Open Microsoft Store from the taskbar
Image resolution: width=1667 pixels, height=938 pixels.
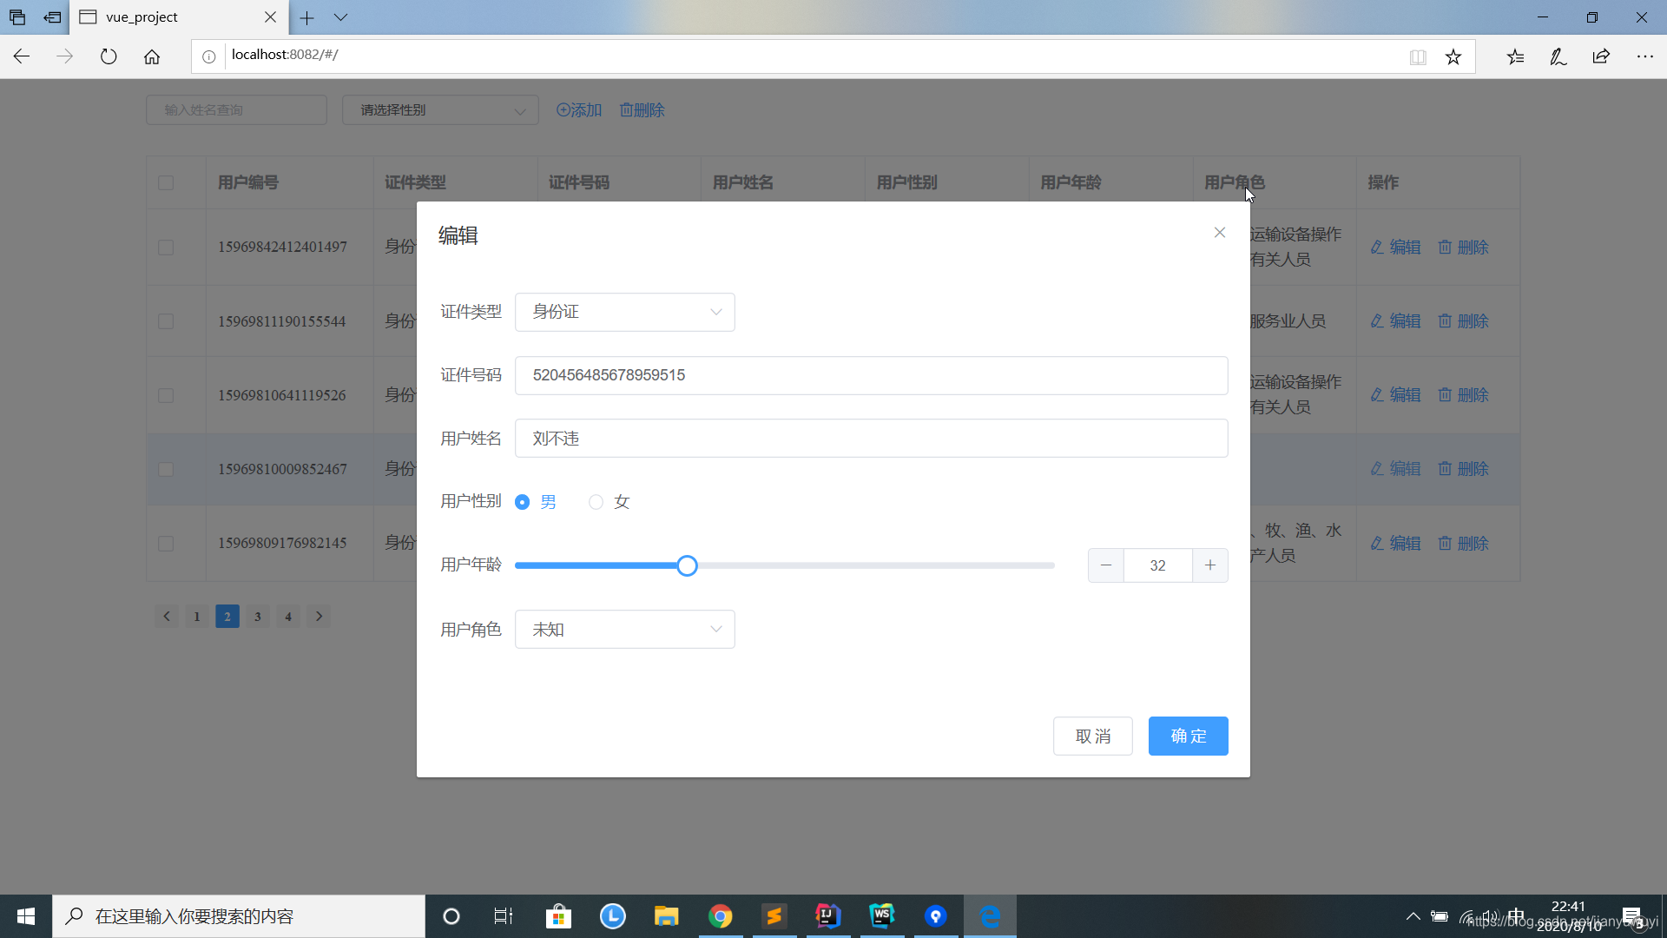pyautogui.click(x=558, y=916)
